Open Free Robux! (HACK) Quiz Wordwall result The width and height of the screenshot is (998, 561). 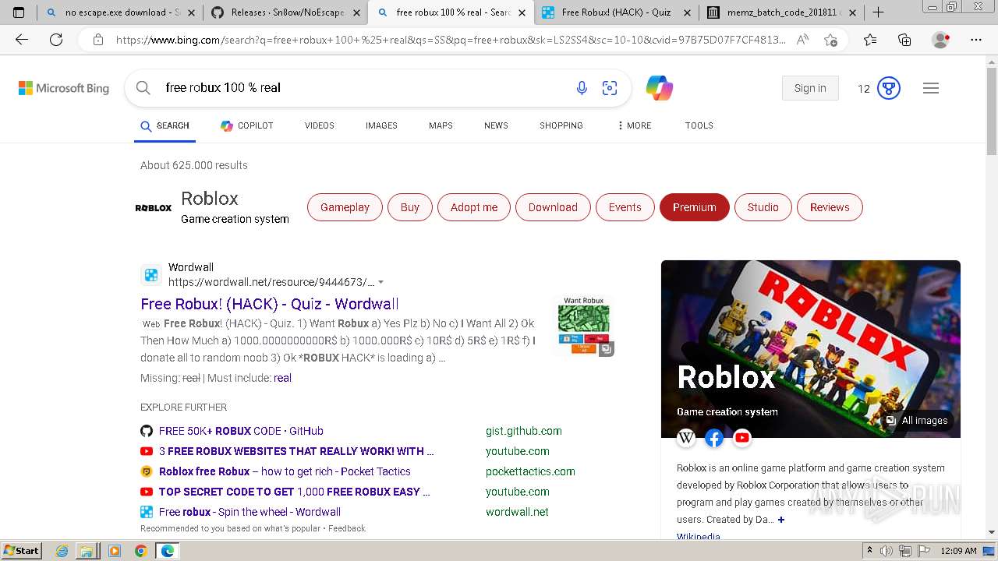270,304
